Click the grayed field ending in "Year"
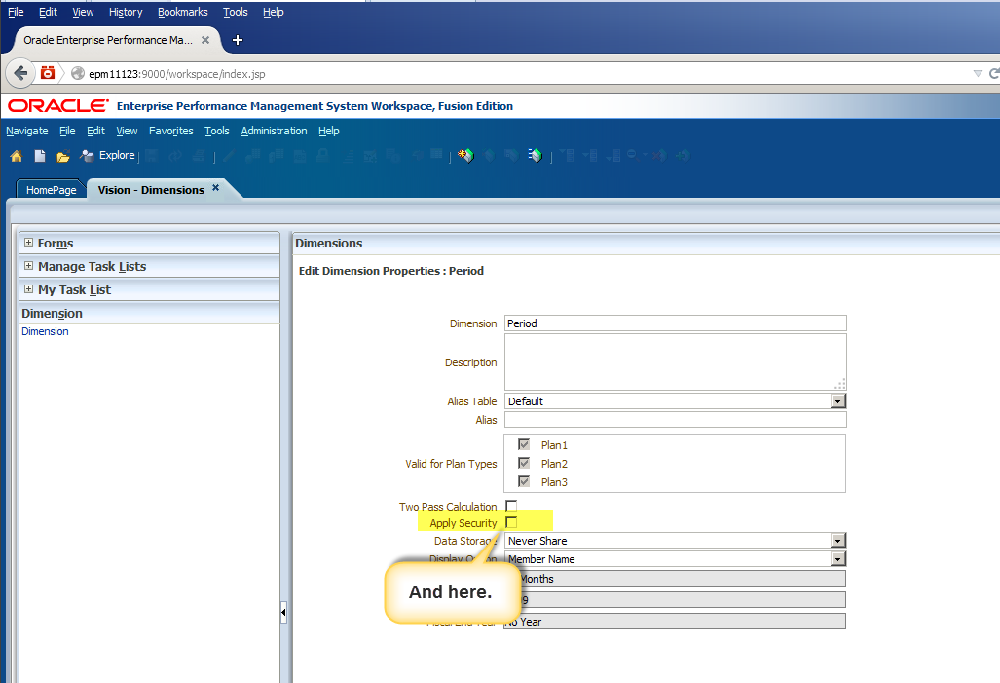Viewport: 1000px width, 683px height. [x=675, y=622]
